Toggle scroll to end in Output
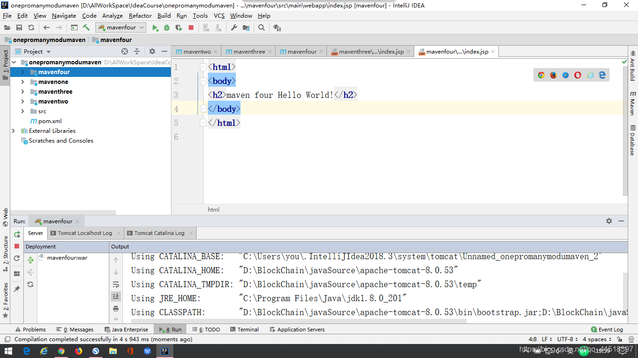 click(116, 296)
